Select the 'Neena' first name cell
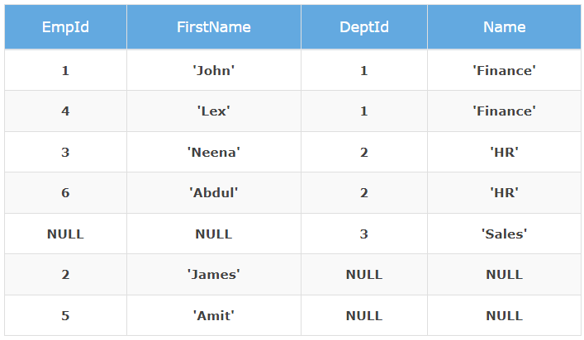 click(213, 152)
